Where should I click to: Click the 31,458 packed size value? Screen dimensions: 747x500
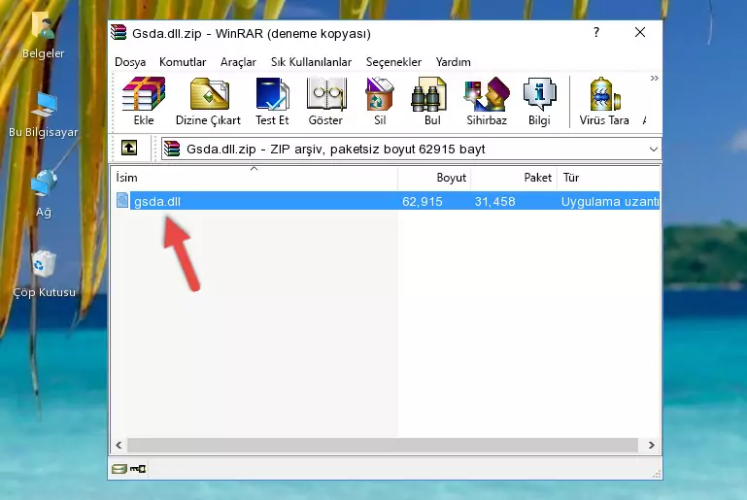pyautogui.click(x=495, y=201)
